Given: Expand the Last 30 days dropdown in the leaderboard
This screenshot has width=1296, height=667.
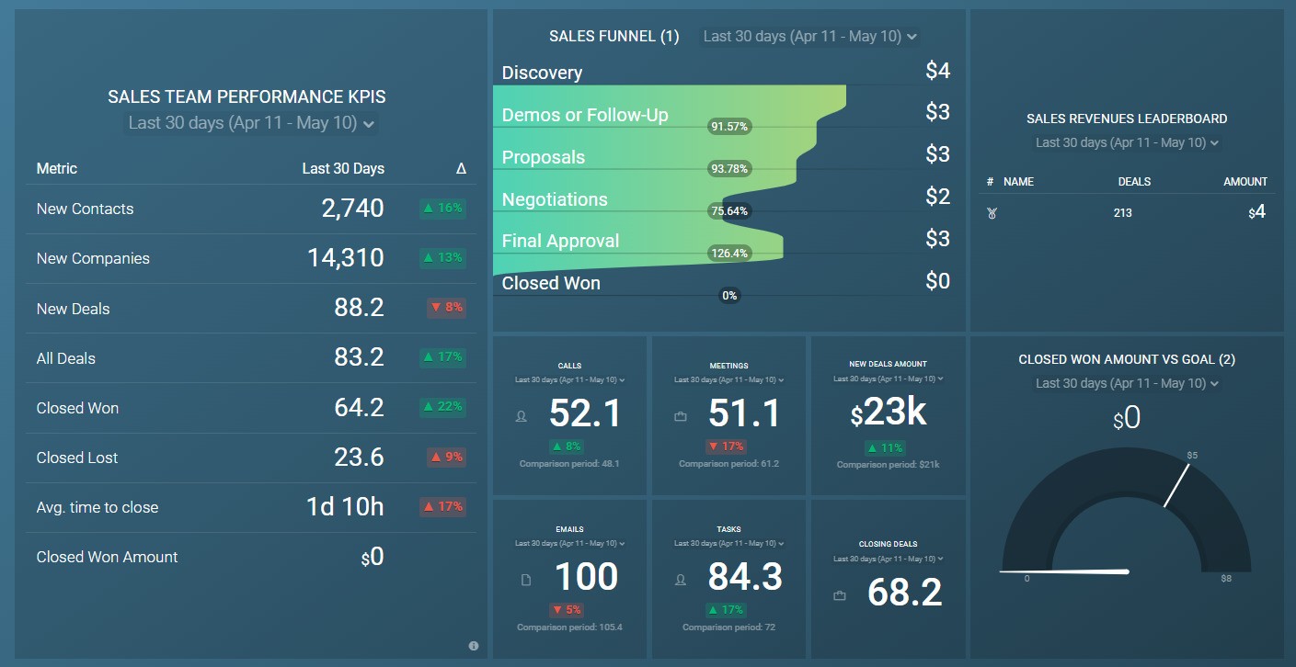Looking at the screenshot, I should (x=1126, y=142).
